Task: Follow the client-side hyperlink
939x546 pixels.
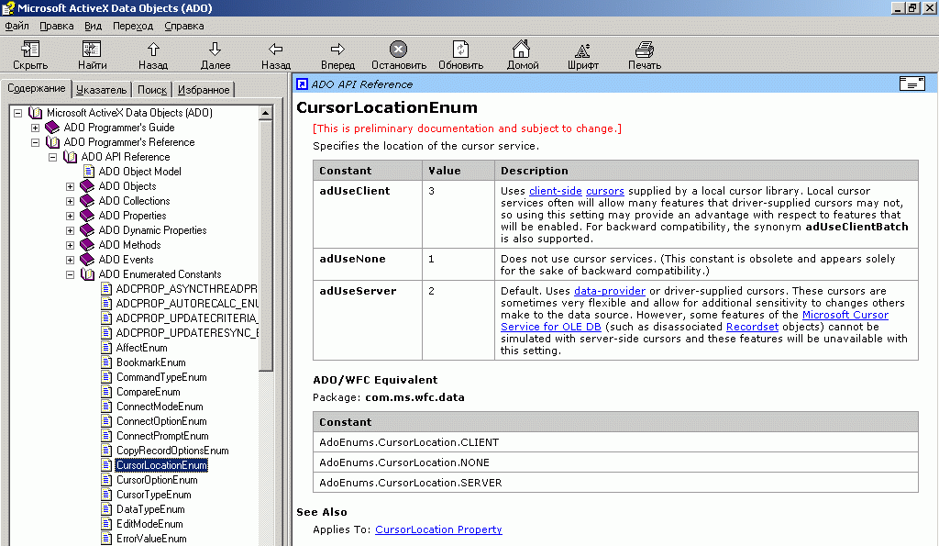Action: (x=555, y=191)
